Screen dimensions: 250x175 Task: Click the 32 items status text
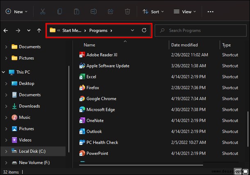tap(11, 172)
